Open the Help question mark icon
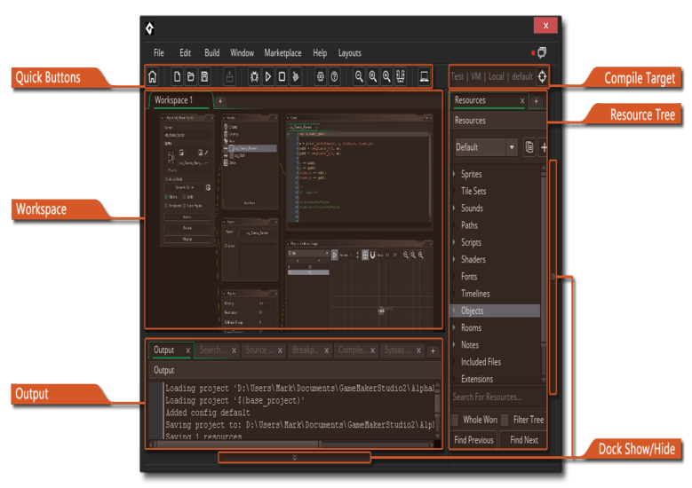Viewport: 692px width, 488px height. click(334, 76)
